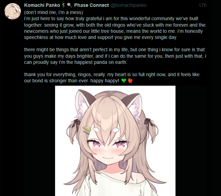Screen dimensions: 221x196
Task: Click the character's right cat ear
Action: (x=134, y=106)
